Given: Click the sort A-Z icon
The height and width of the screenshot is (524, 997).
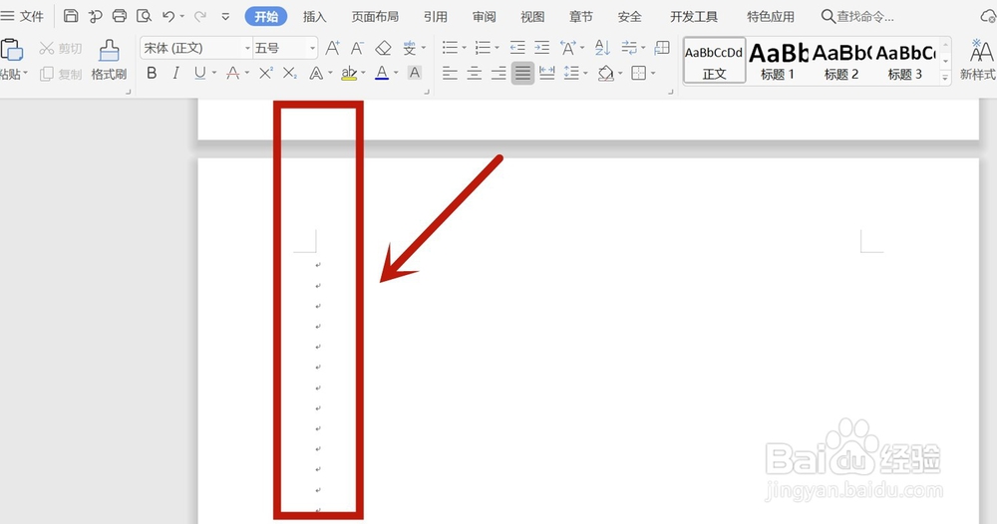Looking at the screenshot, I should pos(602,48).
